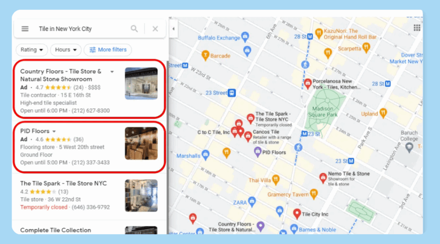The width and height of the screenshot is (440, 244).
Task: Collapse the side panel with arrow
Action: click(x=173, y=29)
